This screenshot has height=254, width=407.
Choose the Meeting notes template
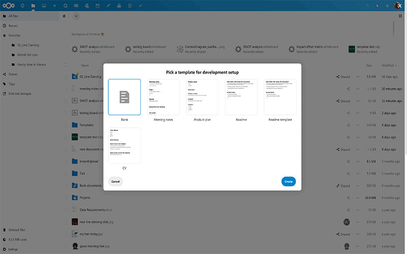[163, 97]
